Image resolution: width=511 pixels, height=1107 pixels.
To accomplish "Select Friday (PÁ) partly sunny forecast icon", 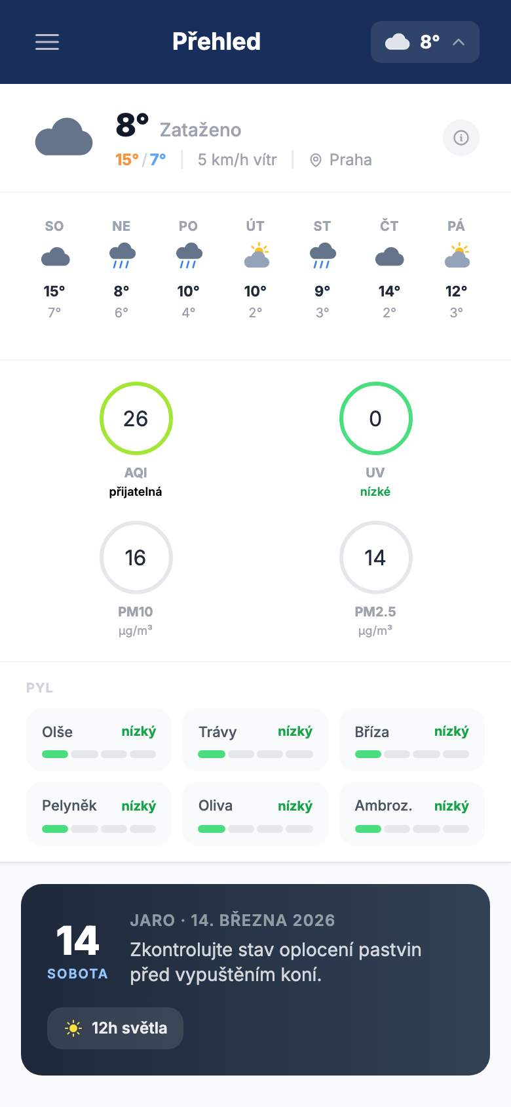I will click(x=457, y=256).
